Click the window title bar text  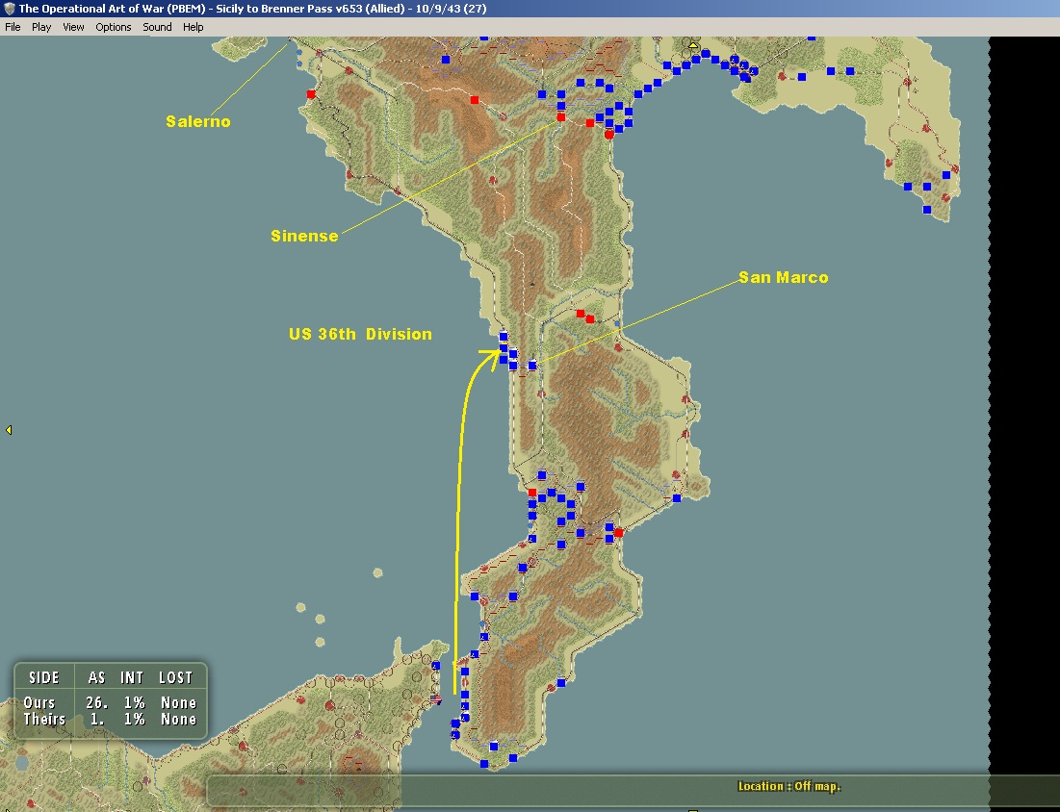(x=252, y=9)
